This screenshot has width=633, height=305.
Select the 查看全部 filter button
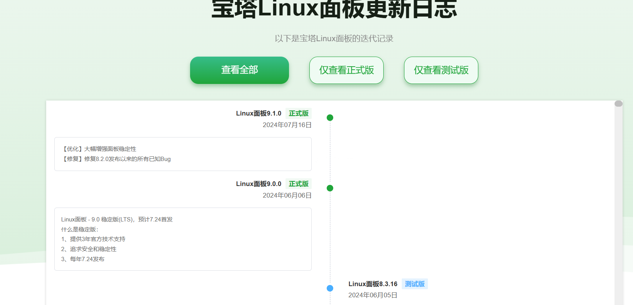[239, 70]
